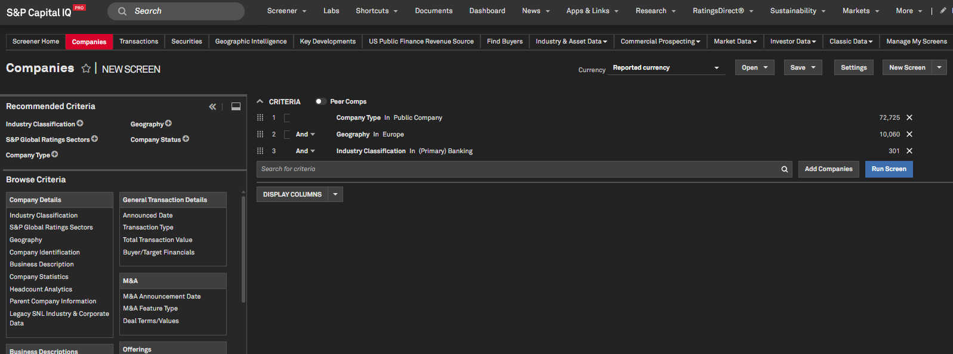Open the Reported currency dropdown

(666, 68)
